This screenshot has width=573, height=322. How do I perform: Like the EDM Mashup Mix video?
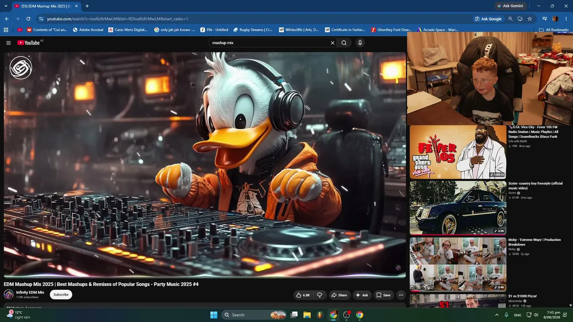coord(303,295)
